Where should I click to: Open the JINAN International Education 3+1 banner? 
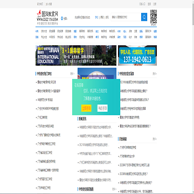pos(76,56)
